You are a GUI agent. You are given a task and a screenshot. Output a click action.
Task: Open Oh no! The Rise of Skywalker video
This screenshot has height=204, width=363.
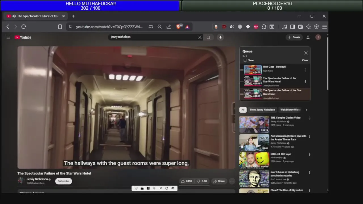click(x=287, y=190)
